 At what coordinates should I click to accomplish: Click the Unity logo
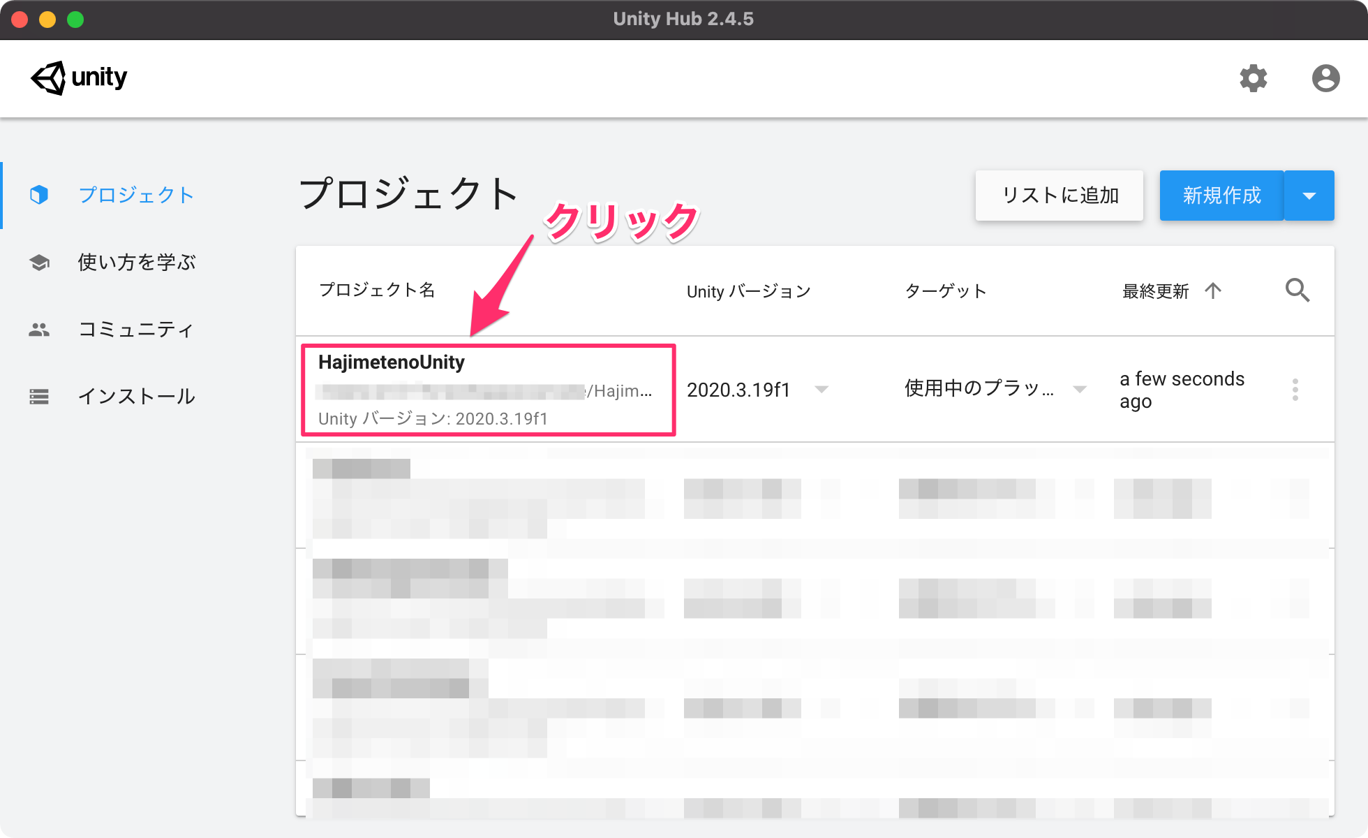pos(79,78)
